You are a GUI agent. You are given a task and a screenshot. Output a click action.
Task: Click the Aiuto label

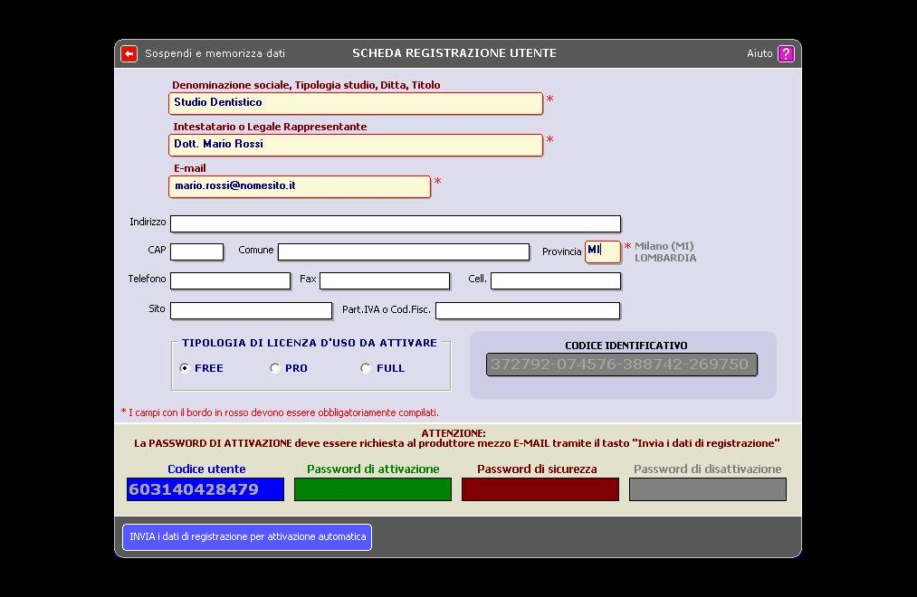759,53
